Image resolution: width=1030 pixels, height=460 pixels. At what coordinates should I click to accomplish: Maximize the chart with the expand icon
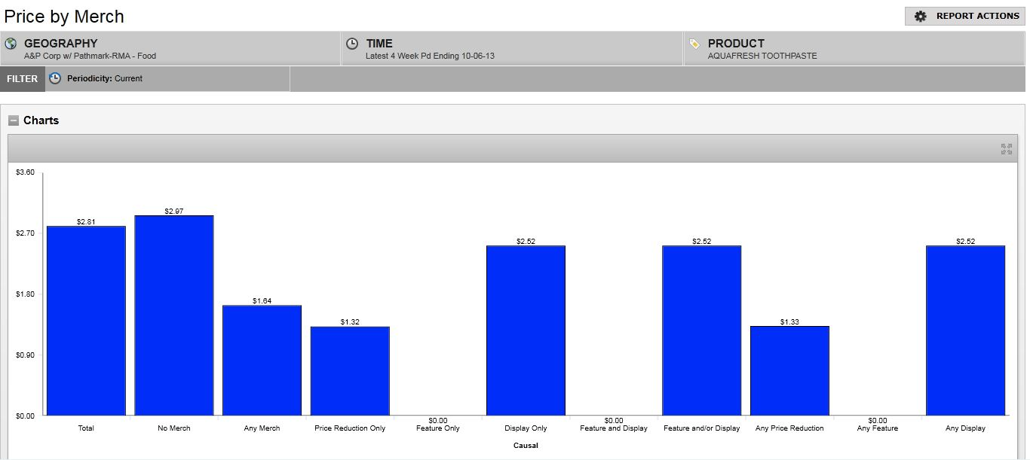click(x=1006, y=149)
